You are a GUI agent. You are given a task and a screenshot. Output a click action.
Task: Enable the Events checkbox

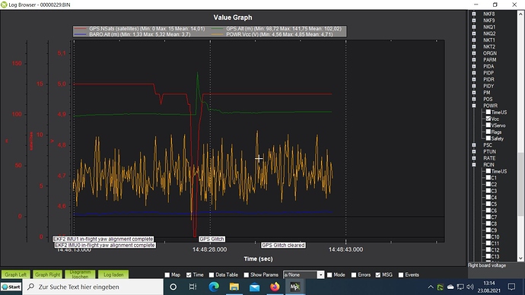click(401, 275)
